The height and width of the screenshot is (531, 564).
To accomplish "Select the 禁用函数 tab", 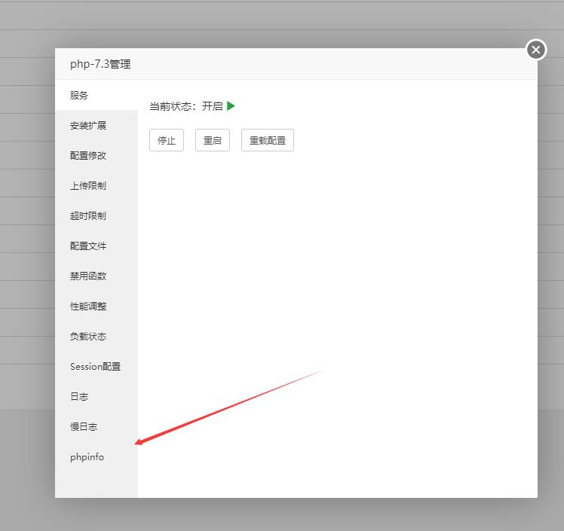I will point(97,276).
